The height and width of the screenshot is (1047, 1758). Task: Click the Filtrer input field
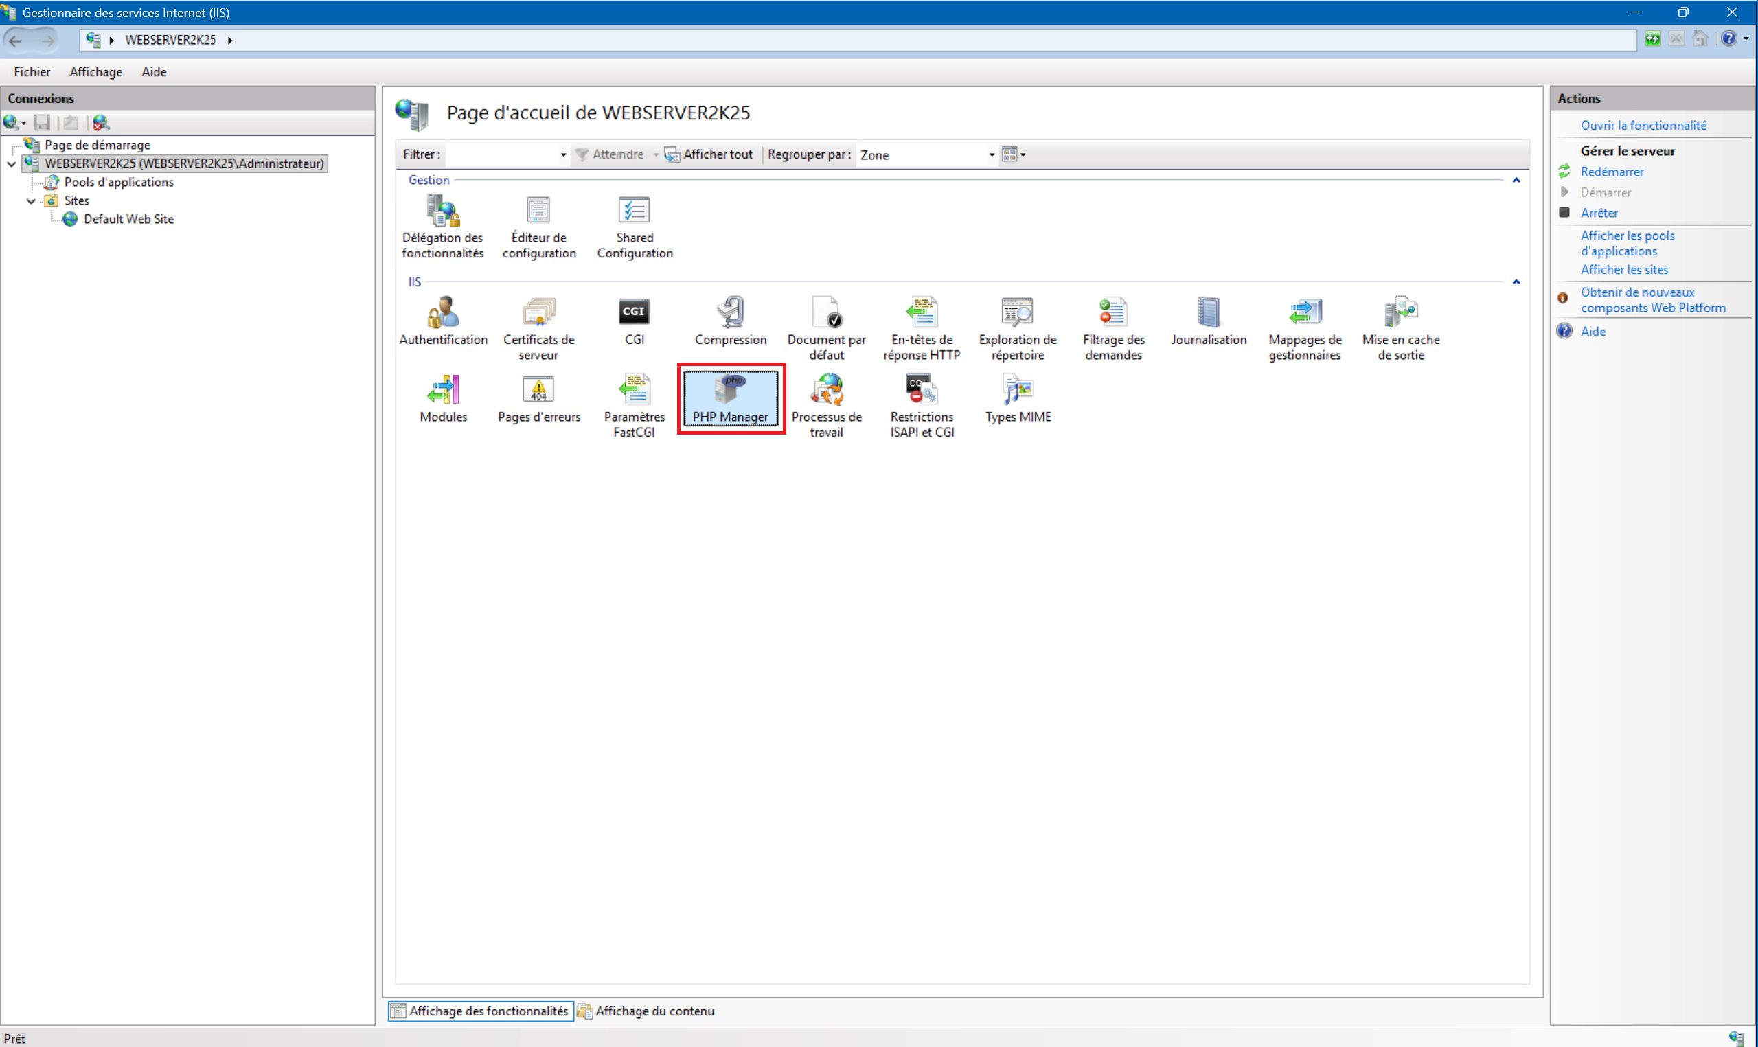pos(501,155)
